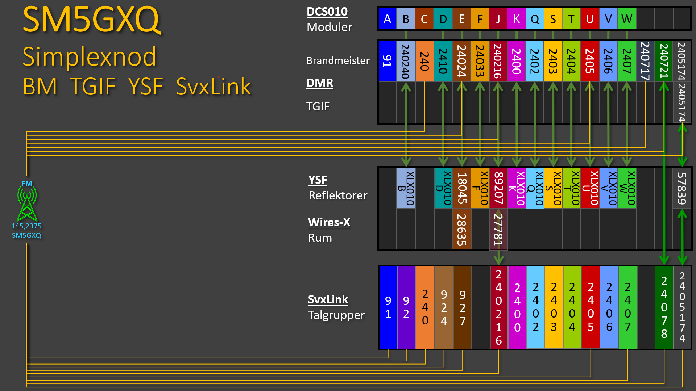Select module W in the DCS010 row

(627, 19)
